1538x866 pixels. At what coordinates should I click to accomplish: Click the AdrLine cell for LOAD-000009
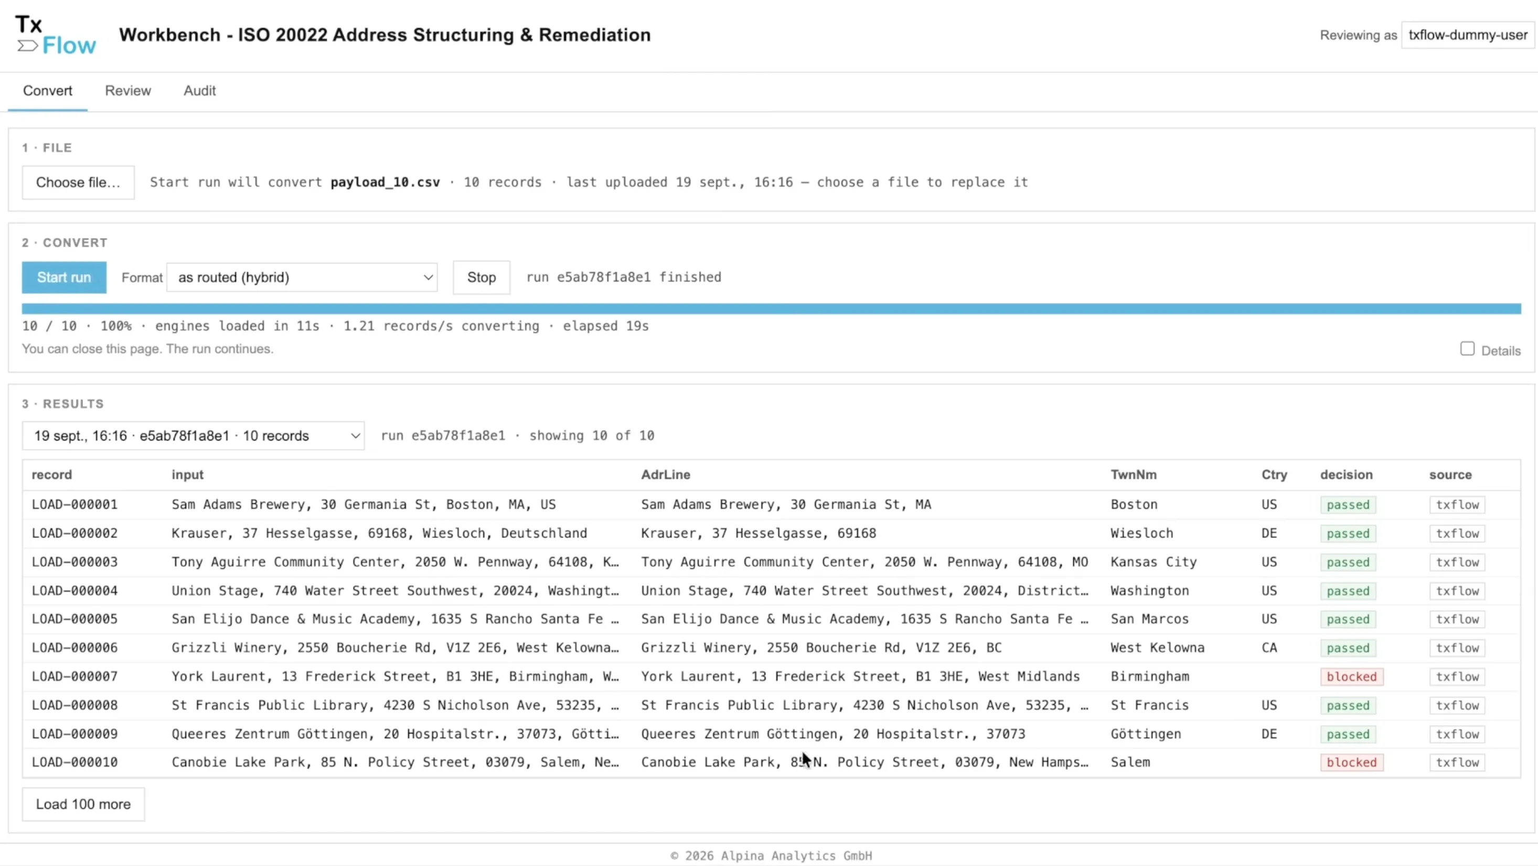(833, 733)
